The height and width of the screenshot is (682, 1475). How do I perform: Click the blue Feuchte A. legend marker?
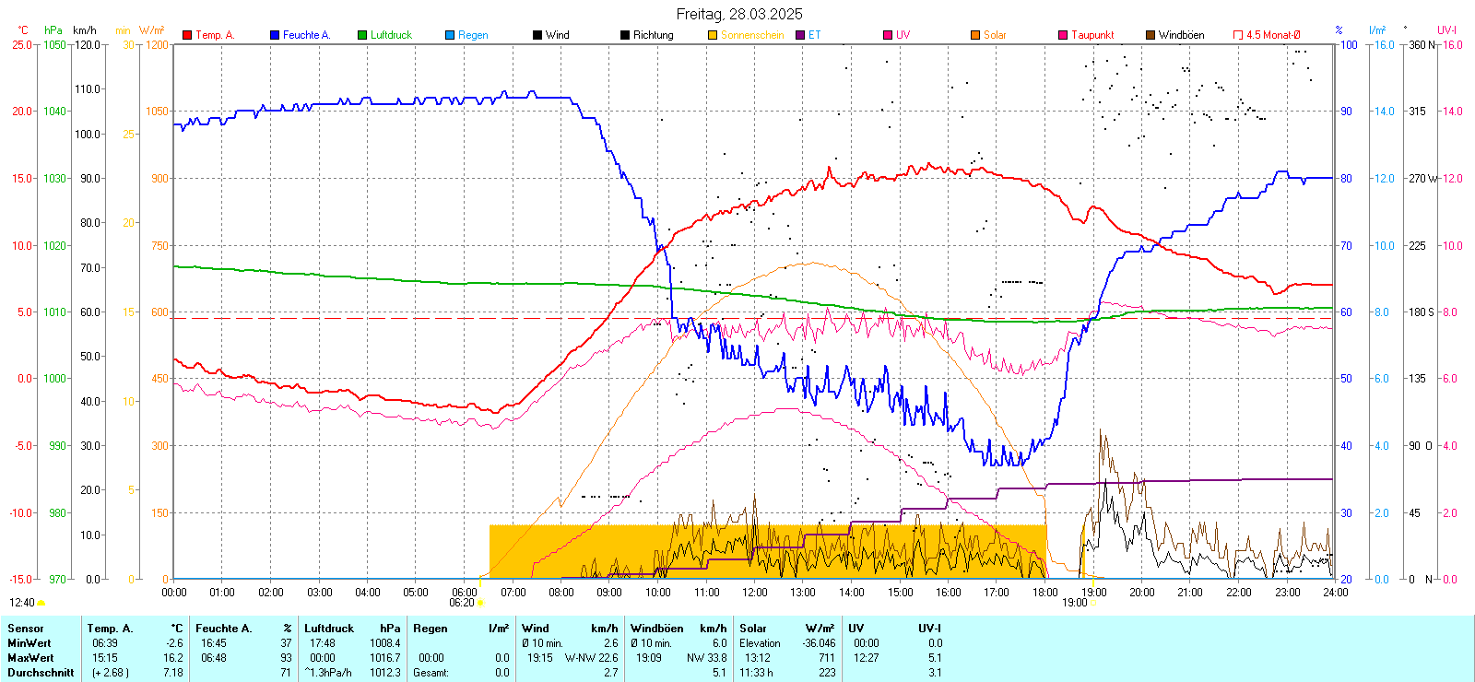[x=275, y=35]
